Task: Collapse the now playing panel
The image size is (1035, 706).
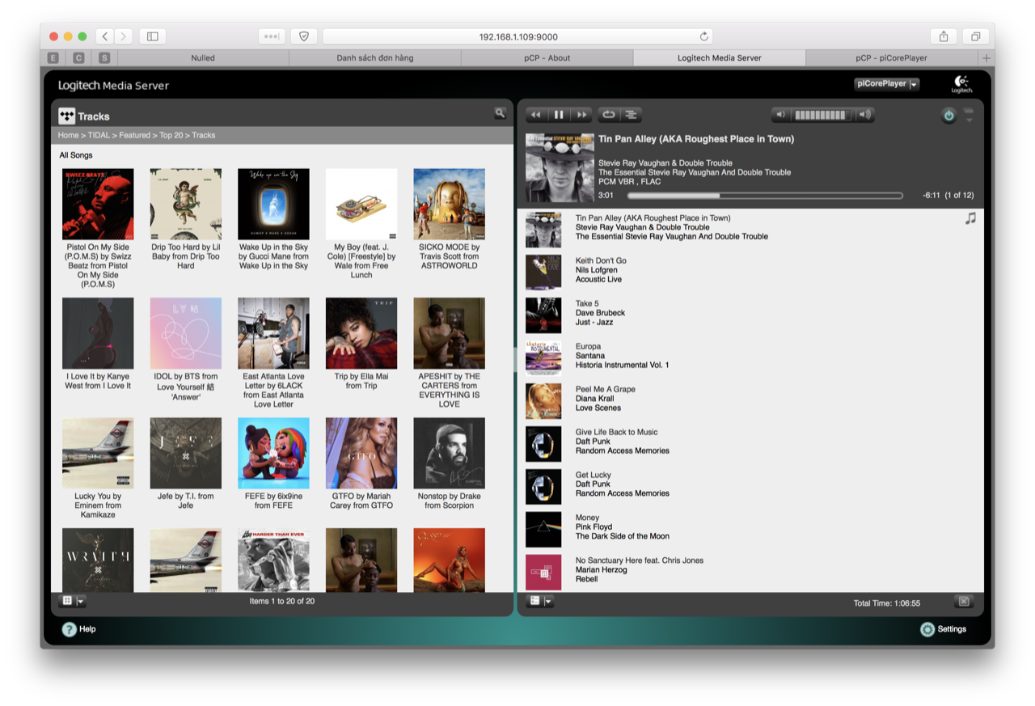Action: (x=969, y=116)
